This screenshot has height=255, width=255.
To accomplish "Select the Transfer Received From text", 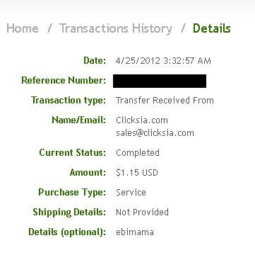I will [165, 101].
